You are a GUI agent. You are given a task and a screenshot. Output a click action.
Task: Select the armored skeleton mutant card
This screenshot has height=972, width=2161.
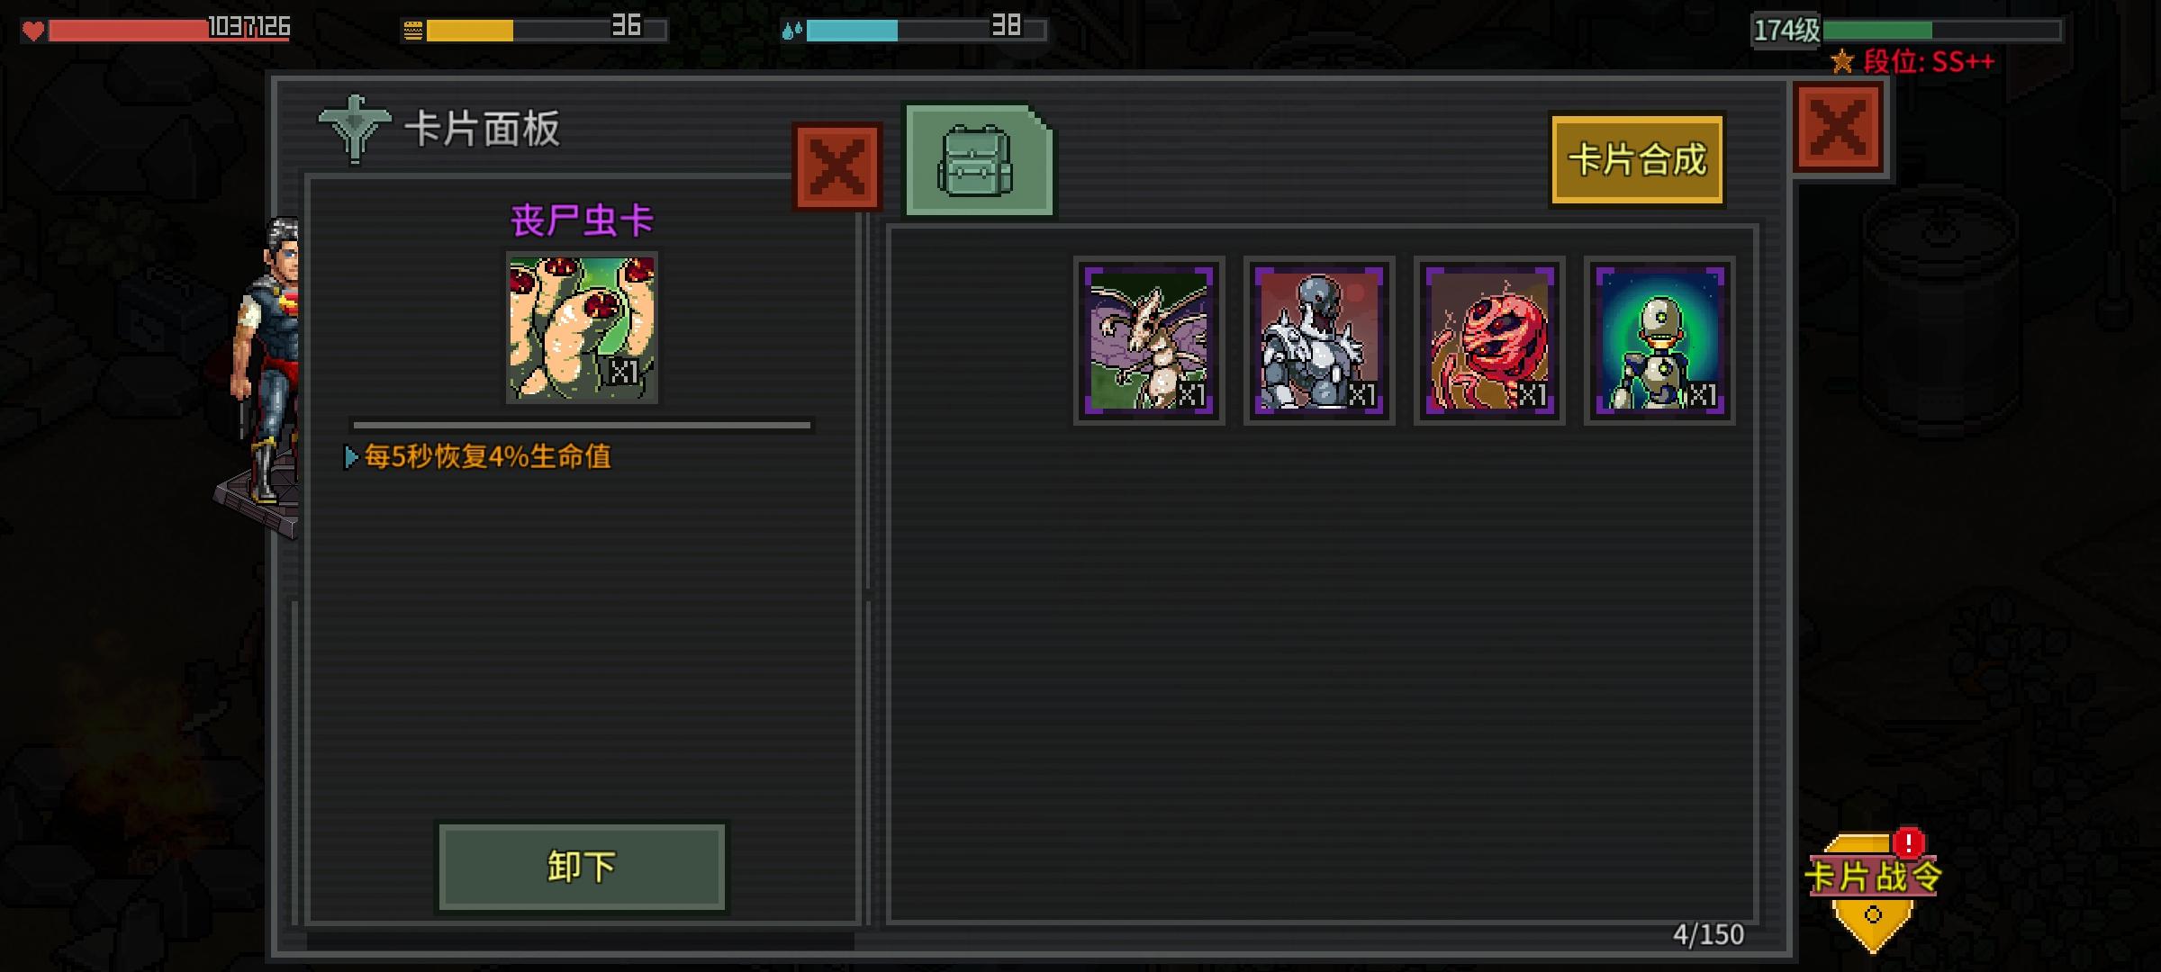[x=1319, y=340]
